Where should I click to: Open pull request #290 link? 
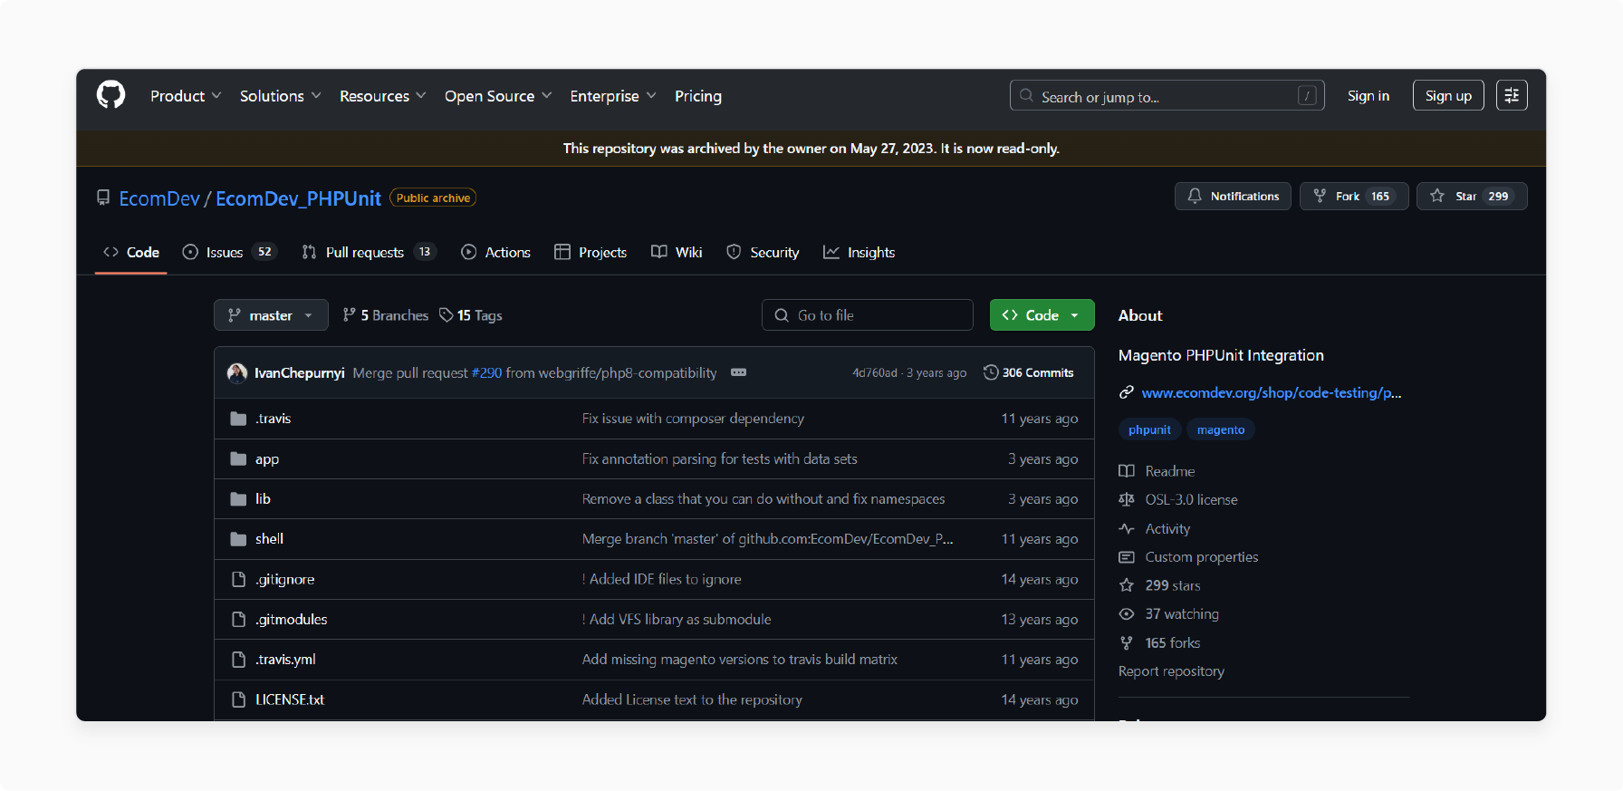click(x=486, y=372)
